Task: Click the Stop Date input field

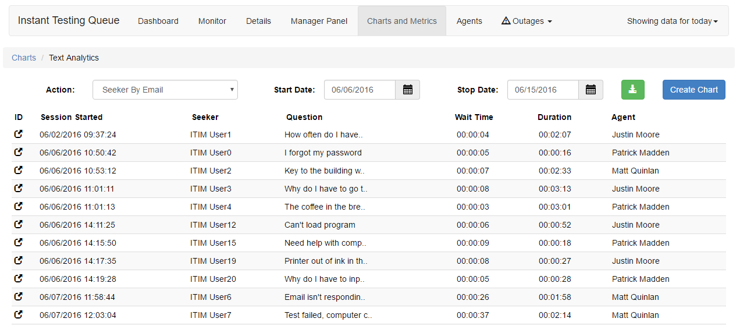Action: pos(543,90)
